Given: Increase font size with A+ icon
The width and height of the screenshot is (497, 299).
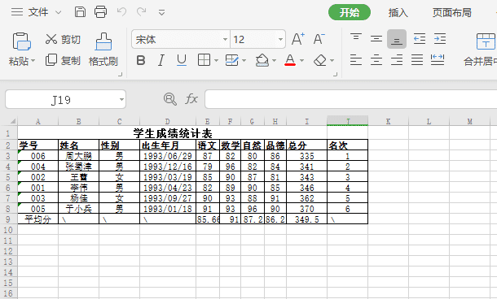Looking at the screenshot, I should point(298,39).
